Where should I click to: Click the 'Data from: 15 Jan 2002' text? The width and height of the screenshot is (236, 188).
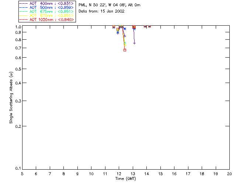101,11
